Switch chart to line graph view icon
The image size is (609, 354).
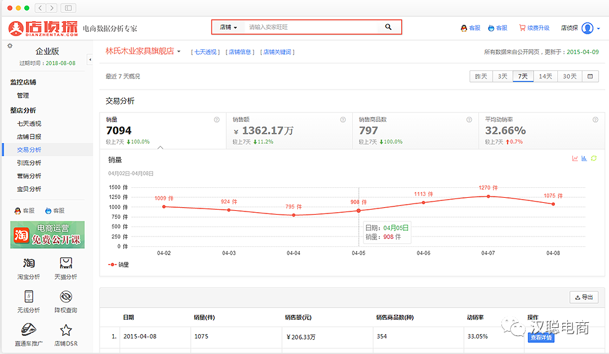[575, 159]
